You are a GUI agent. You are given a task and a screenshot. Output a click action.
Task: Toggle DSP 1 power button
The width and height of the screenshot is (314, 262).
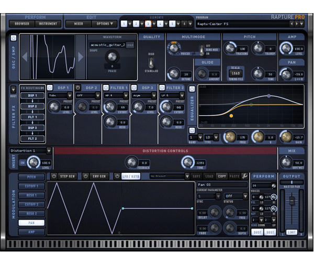pos(50,88)
